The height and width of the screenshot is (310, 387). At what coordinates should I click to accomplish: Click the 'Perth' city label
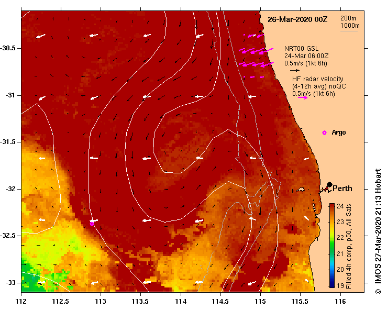pyautogui.click(x=342, y=189)
